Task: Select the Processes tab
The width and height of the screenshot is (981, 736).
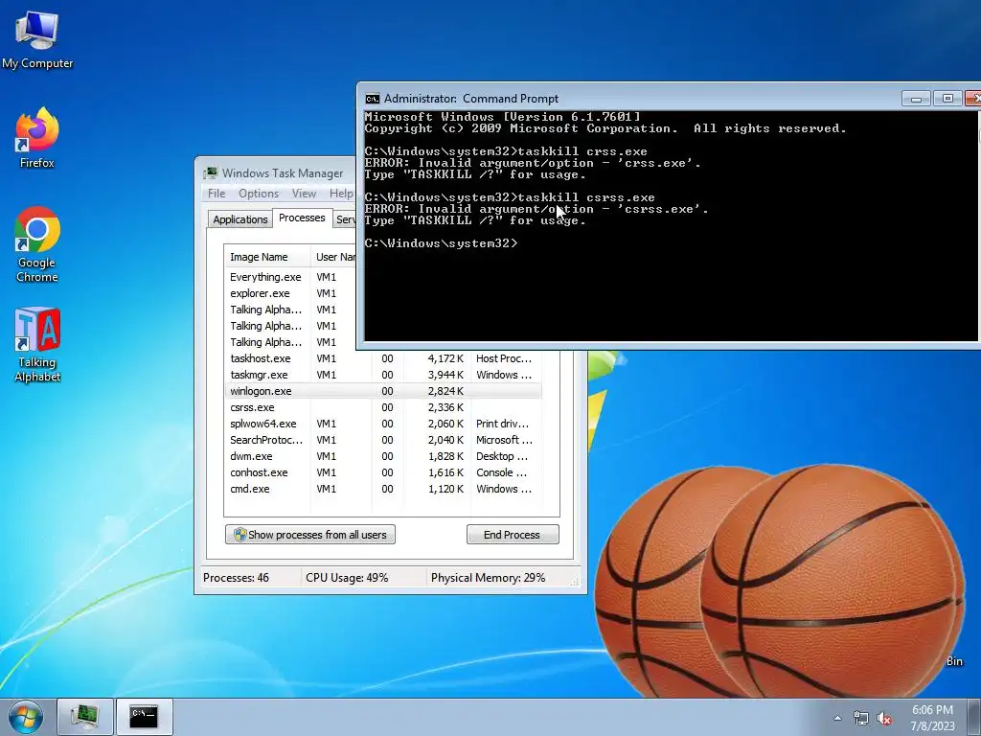Action: [302, 218]
